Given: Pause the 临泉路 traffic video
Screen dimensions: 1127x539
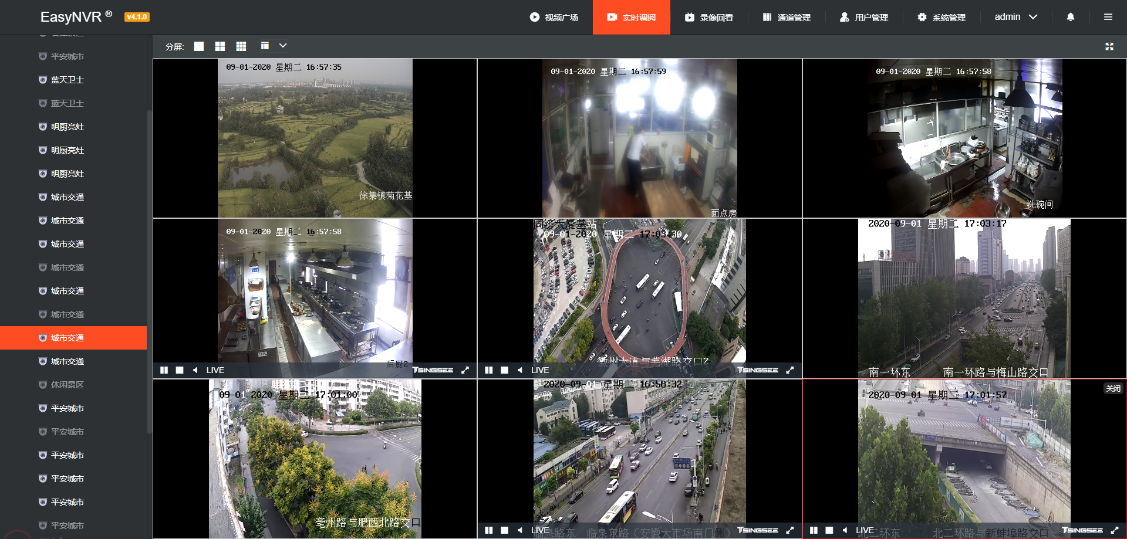Looking at the screenshot, I should 489,530.
